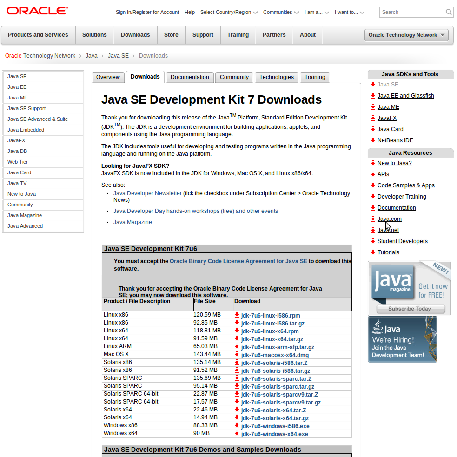Click the red arrow icon beside NetBeans IDE

pos(373,140)
